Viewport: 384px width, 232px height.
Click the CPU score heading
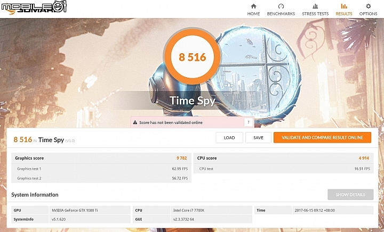point(207,158)
